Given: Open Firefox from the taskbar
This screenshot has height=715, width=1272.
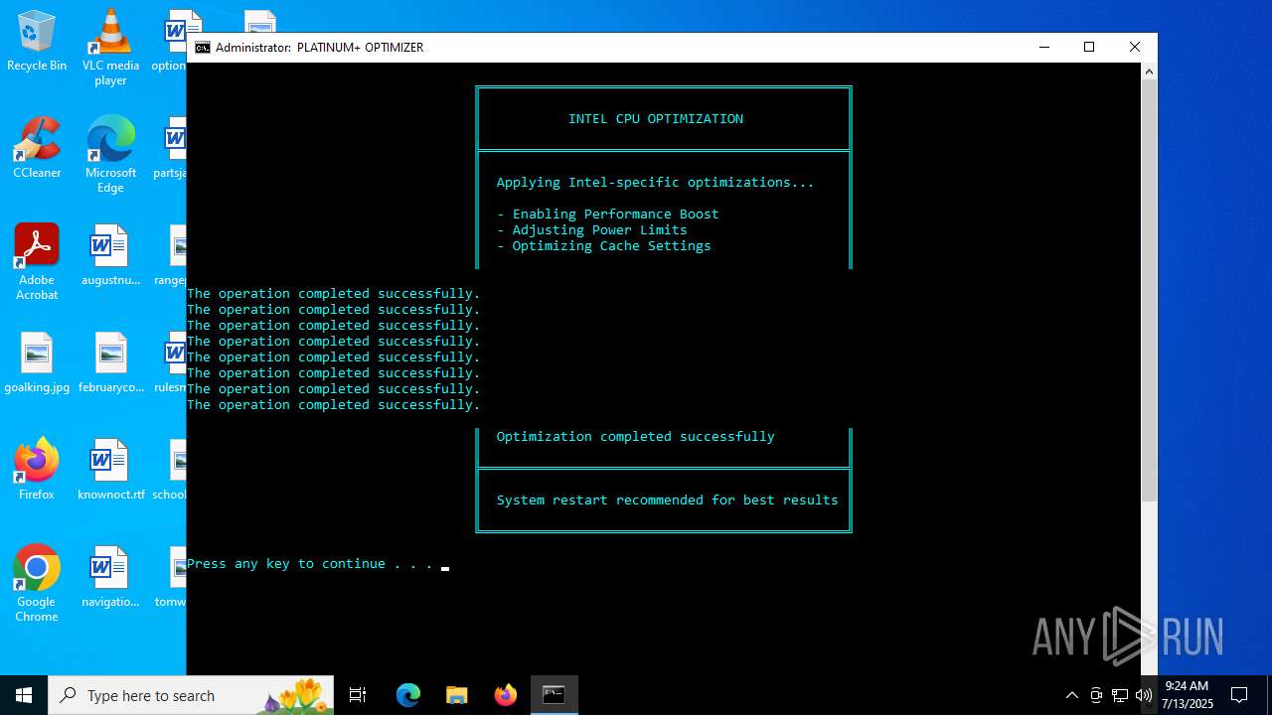Looking at the screenshot, I should tap(505, 695).
